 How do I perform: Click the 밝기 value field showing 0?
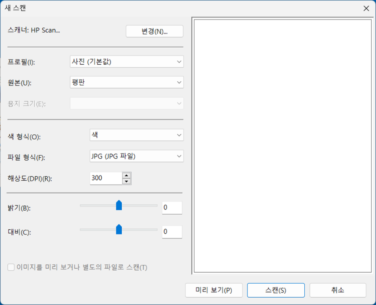(x=172, y=208)
